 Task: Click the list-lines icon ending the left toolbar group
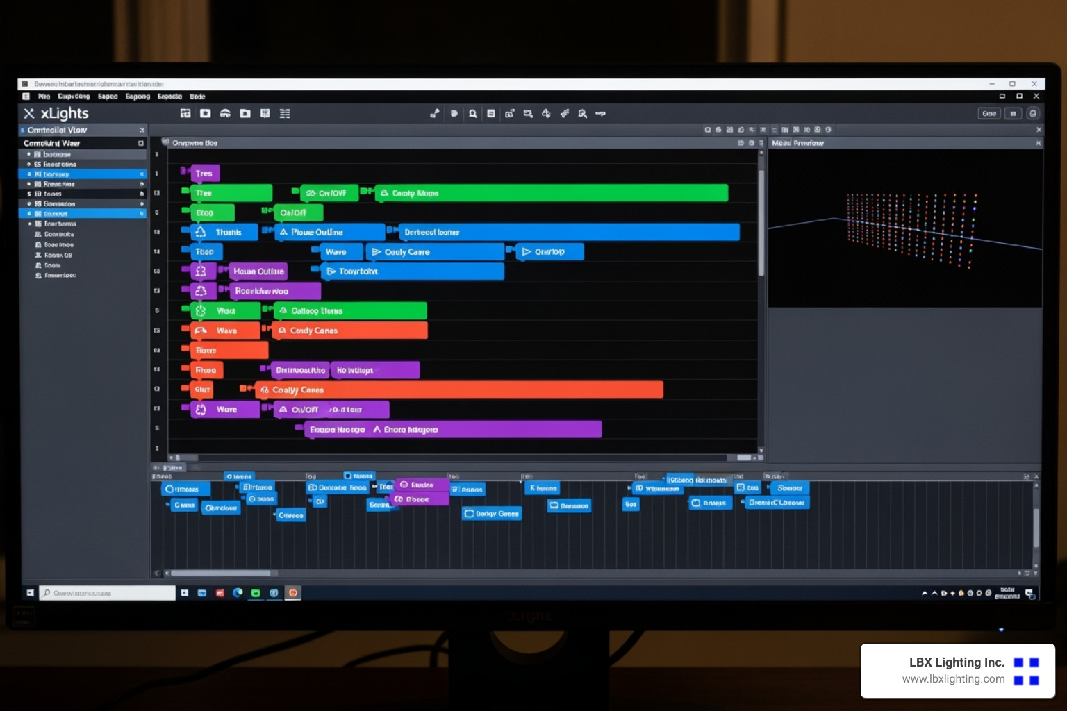pos(285,113)
